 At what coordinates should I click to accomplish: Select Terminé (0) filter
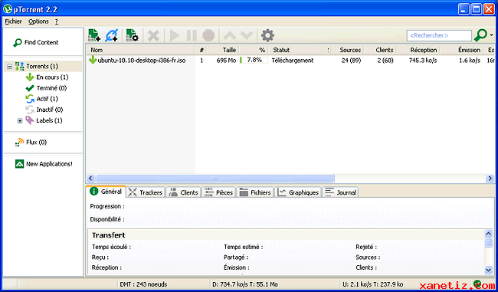tap(46, 88)
